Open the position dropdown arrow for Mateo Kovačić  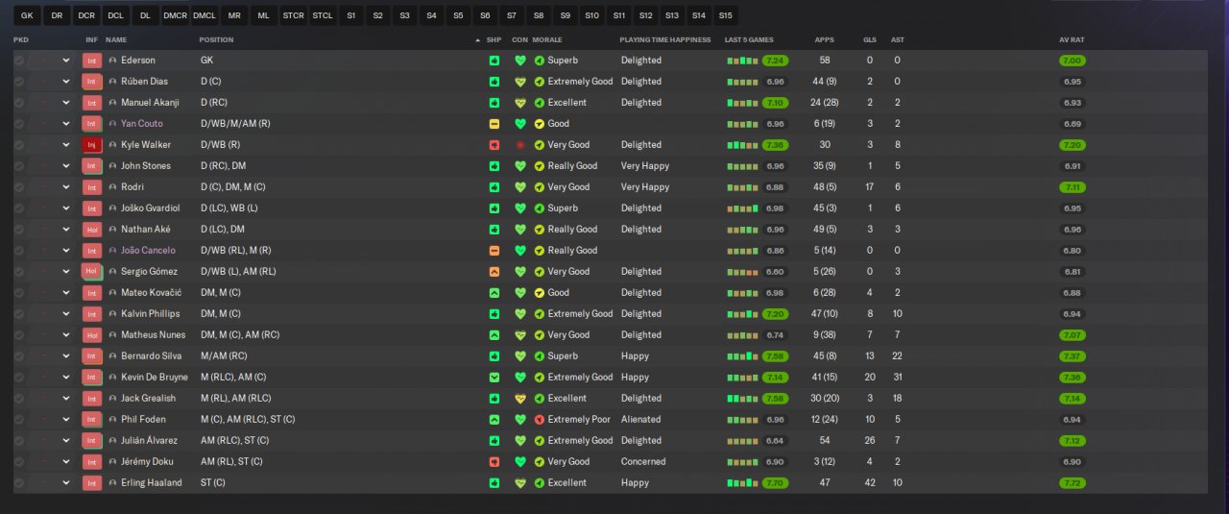66,292
